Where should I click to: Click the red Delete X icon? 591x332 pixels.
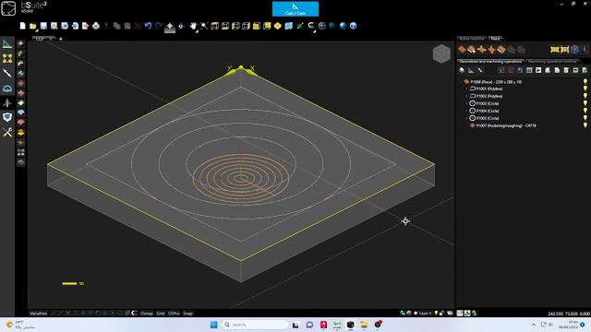(138, 26)
